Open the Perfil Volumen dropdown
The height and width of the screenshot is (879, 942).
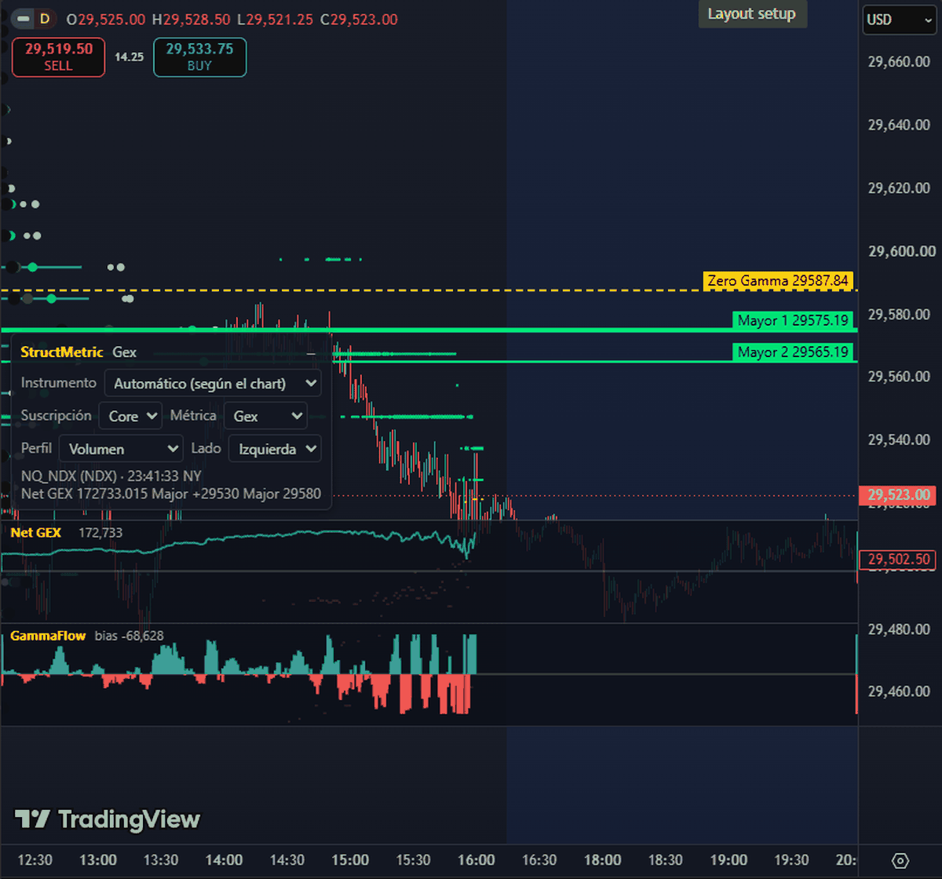point(121,449)
